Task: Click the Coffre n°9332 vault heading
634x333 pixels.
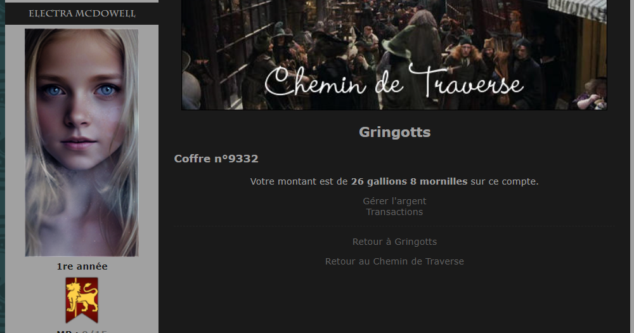Action: click(x=216, y=159)
